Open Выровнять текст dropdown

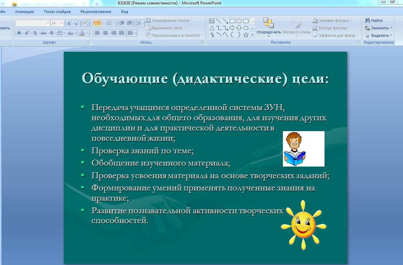[x=166, y=28]
